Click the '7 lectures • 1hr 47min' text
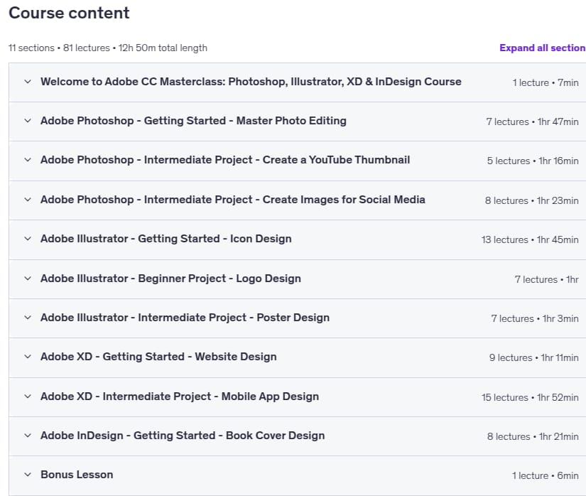The width and height of the screenshot is (586, 496). [532, 122]
